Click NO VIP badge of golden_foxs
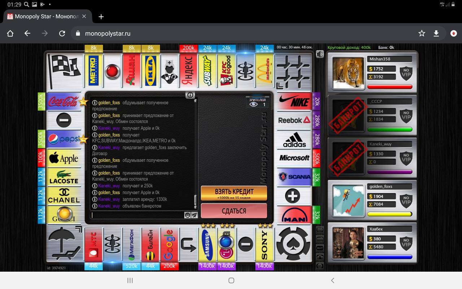 406,200
